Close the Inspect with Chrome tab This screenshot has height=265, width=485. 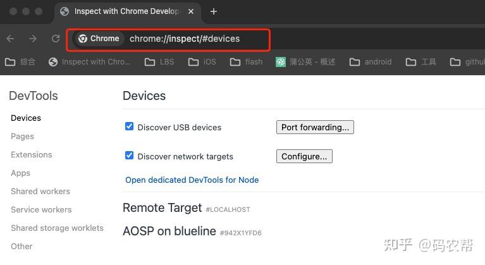coord(192,11)
